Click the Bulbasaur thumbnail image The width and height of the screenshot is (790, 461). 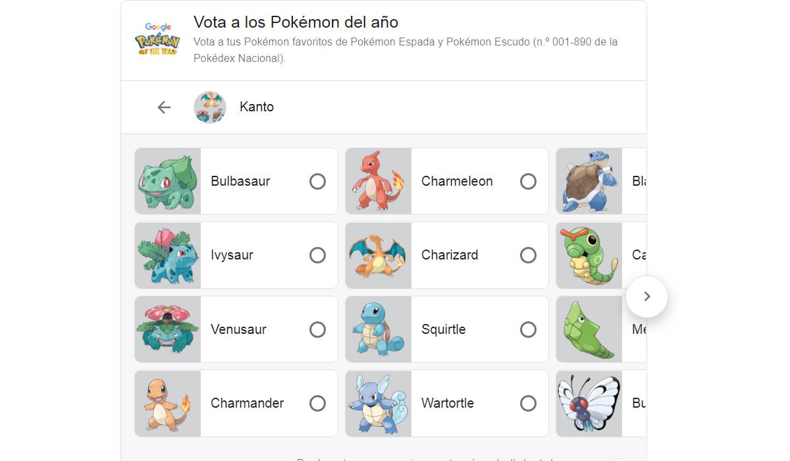pos(167,181)
